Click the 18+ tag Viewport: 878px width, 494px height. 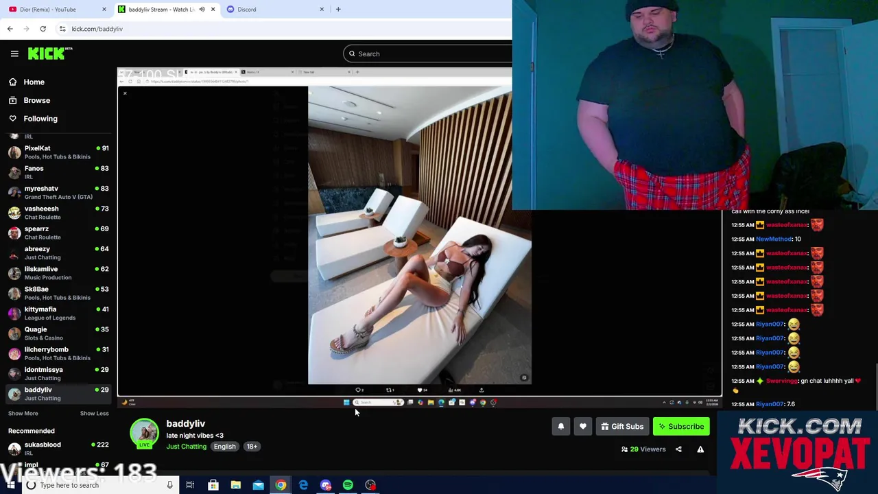252,447
